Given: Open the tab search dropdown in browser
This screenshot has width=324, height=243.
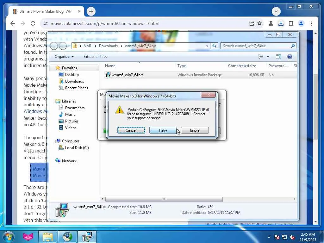Looking at the screenshot, I should (276, 11).
